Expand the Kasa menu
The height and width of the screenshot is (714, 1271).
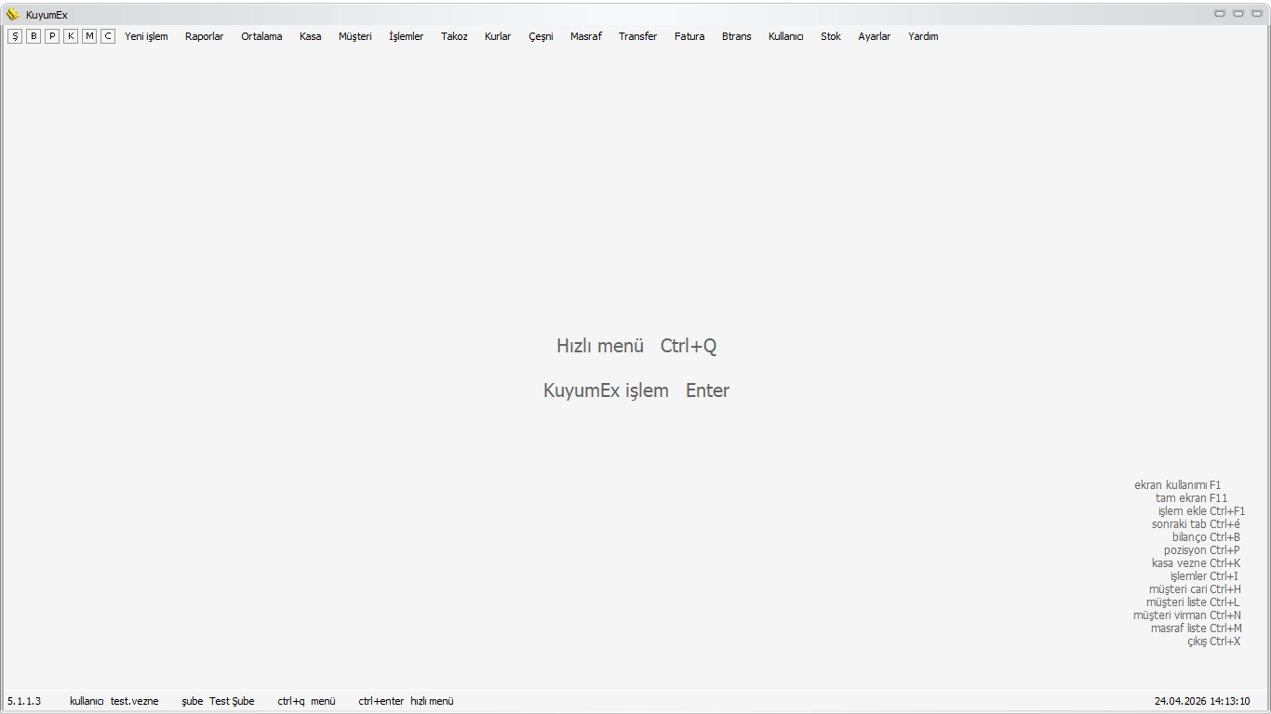(x=310, y=36)
